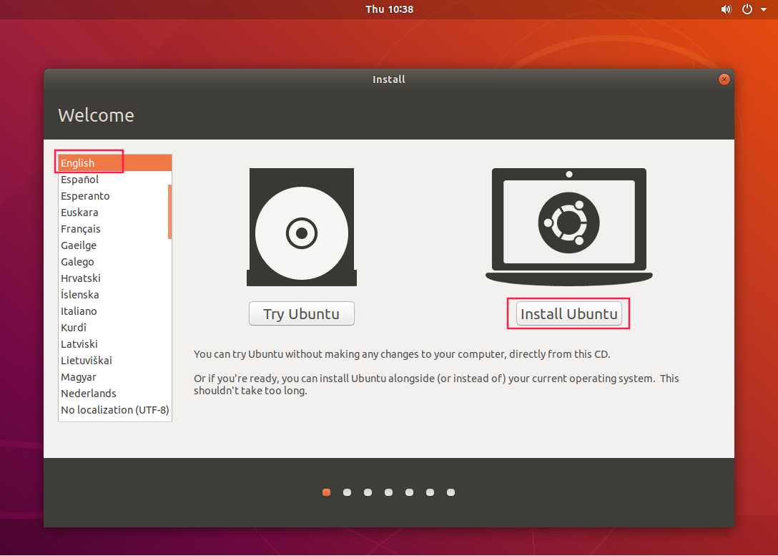Select Kurdî in the language list
Image resolution: width=778 pixels, height=556 pixels.
click(x=114, y=327)
